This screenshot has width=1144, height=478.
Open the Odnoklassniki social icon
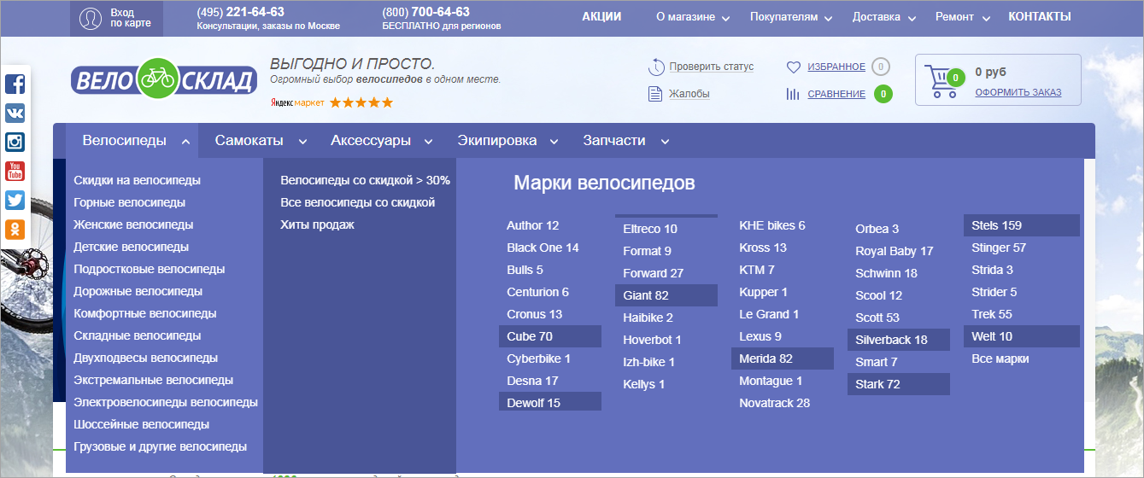(x=15, y=229)
